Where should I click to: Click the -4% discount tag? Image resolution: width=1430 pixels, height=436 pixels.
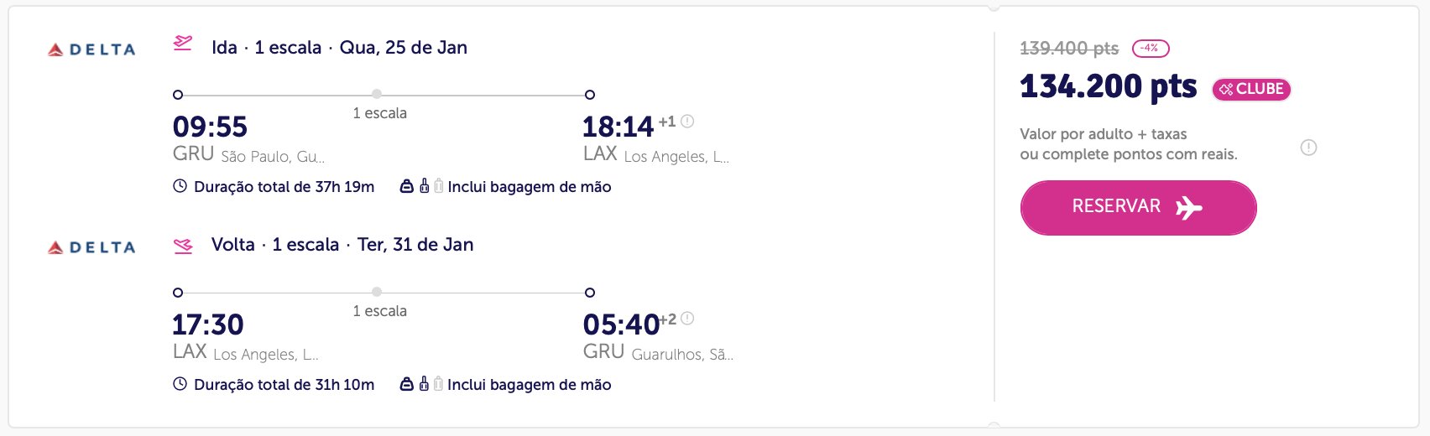(1151, 48)
